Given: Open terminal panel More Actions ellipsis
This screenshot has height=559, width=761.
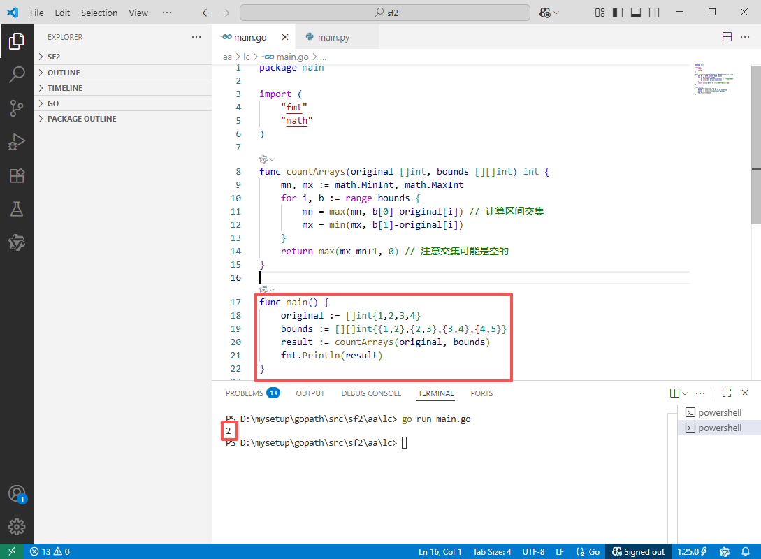Looking at the screenshot, I should point(700,393).
